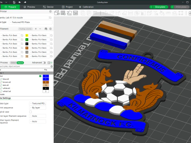Switch to the Calibration tab

pyautogui.click(x=86, y=7)
